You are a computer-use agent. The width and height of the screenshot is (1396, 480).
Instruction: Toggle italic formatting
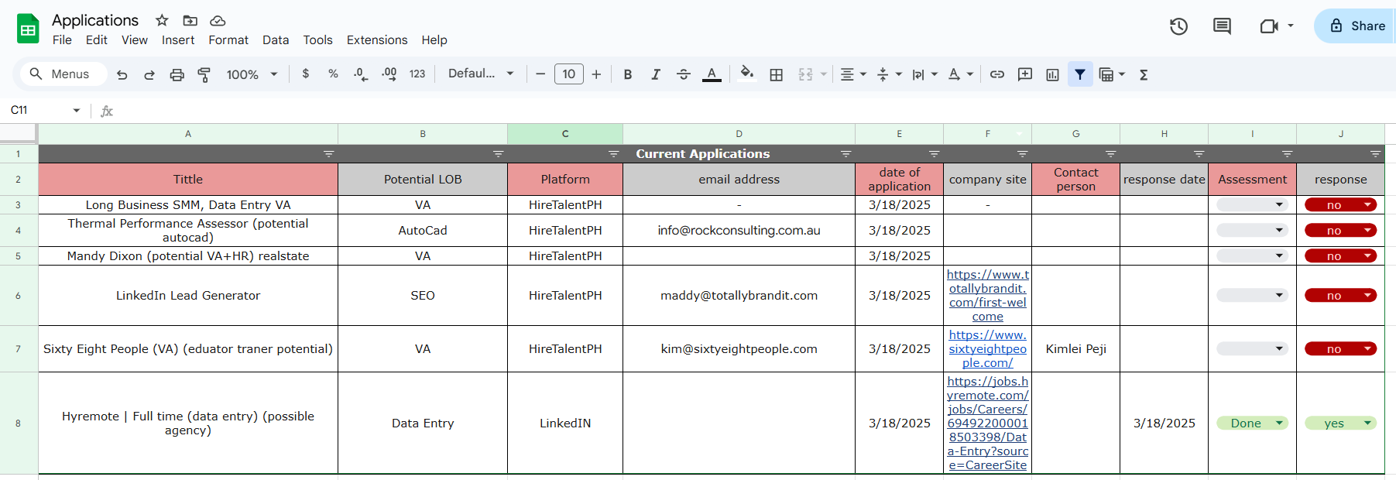(656, 74)
